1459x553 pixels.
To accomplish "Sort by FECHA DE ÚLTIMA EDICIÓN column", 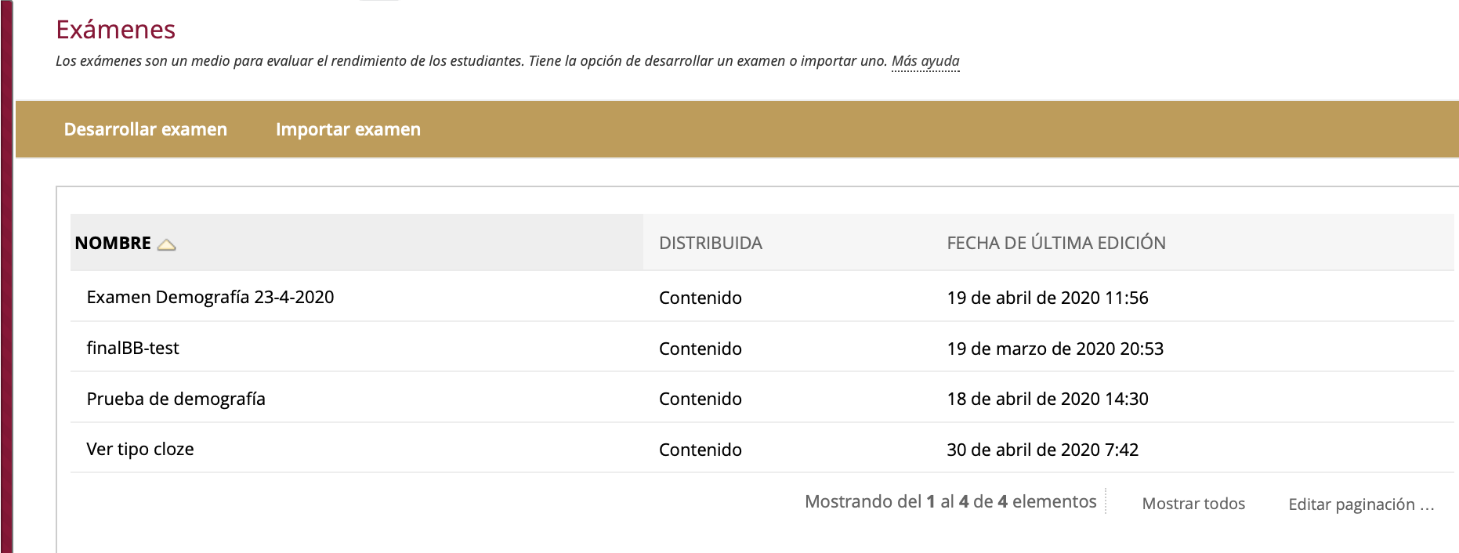I will click(x=1055, y=243).
